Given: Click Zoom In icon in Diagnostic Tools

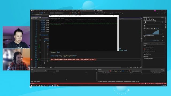Looking at the screenshot, I should pos(149,19).
